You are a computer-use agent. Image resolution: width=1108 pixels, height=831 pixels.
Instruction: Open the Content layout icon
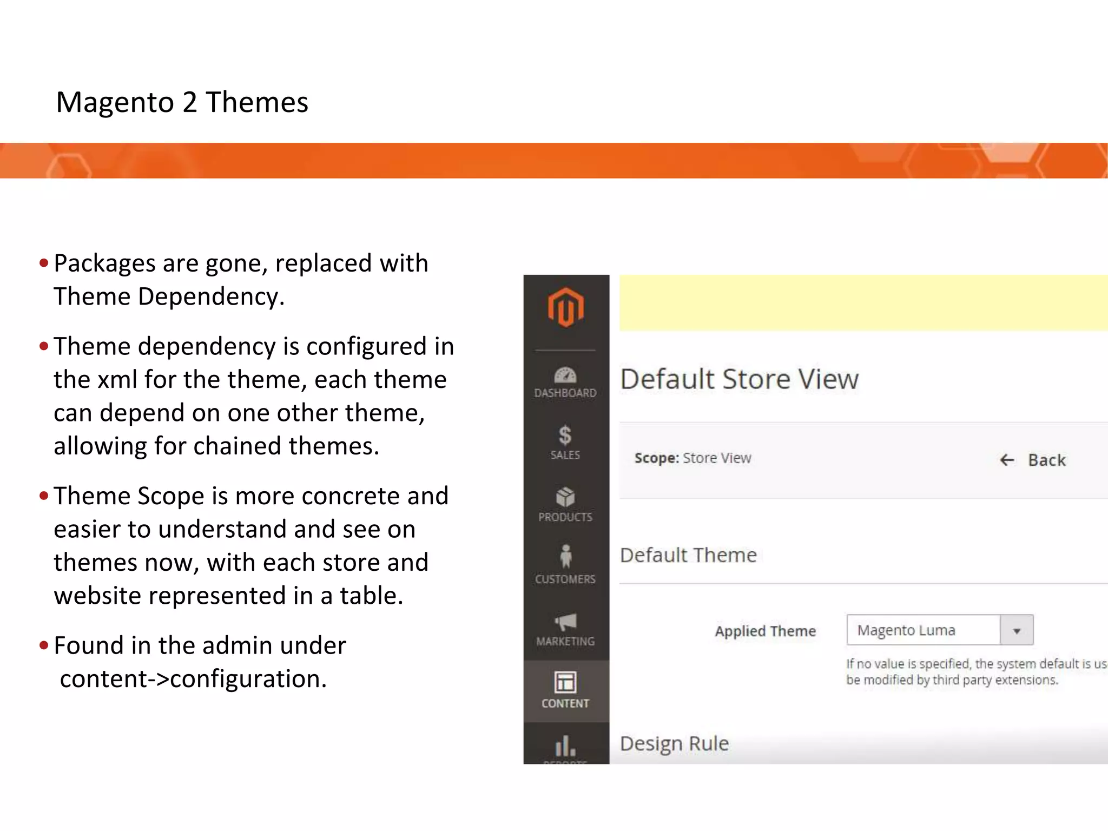565,682
